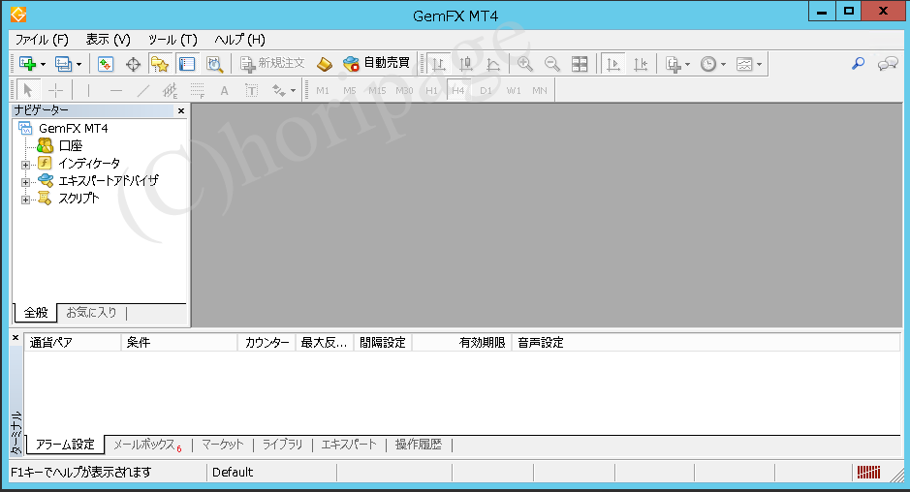Click the chat bubbles icon
The width and height of the screenshot is (910, 492).
(888, 63)
